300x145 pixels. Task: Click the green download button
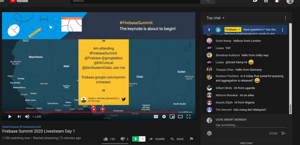click(x=135, y=139)
